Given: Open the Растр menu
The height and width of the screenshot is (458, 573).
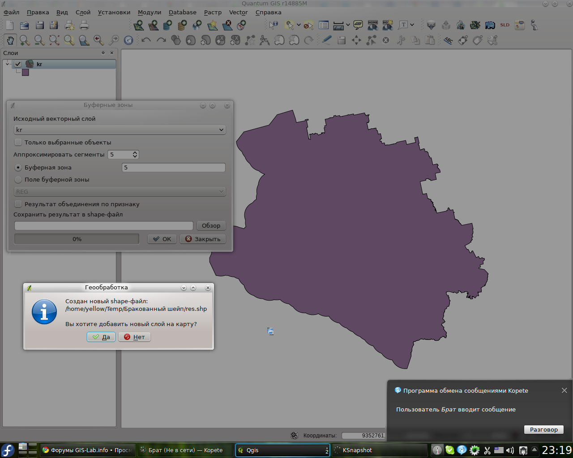Looking at the screenshot, I should click(x=213, y=13).
